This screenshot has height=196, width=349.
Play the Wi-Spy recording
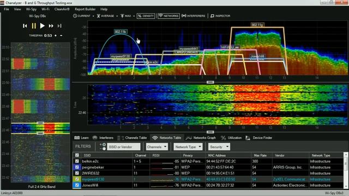(42, 26)
